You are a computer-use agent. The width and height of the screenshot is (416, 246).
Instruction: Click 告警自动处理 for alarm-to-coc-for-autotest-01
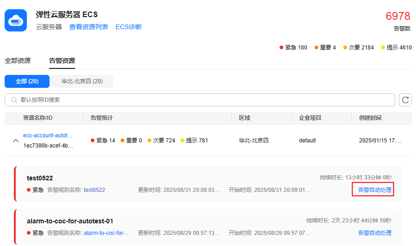pyautogui.click(x=375, y=233)
